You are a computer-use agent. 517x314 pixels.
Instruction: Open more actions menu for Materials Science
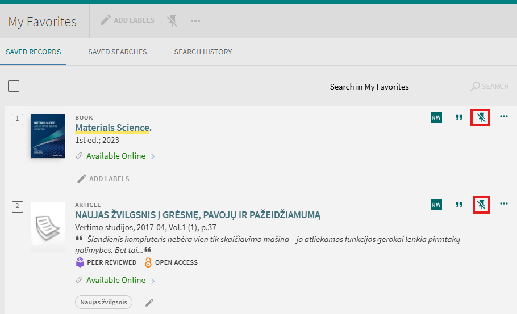(503, 117)
